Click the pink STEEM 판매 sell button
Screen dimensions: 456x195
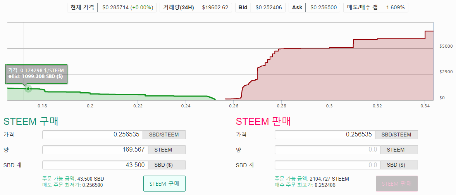(x=397, y=183)
